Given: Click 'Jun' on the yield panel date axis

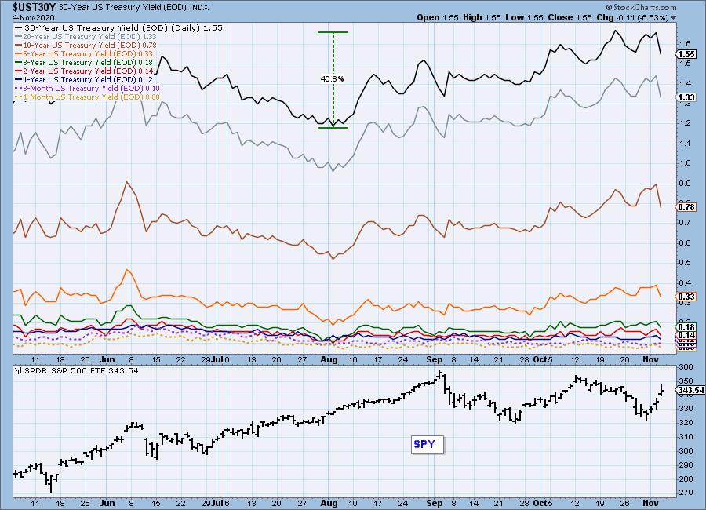Looking at the screenshot, I should tap(107, 359).
